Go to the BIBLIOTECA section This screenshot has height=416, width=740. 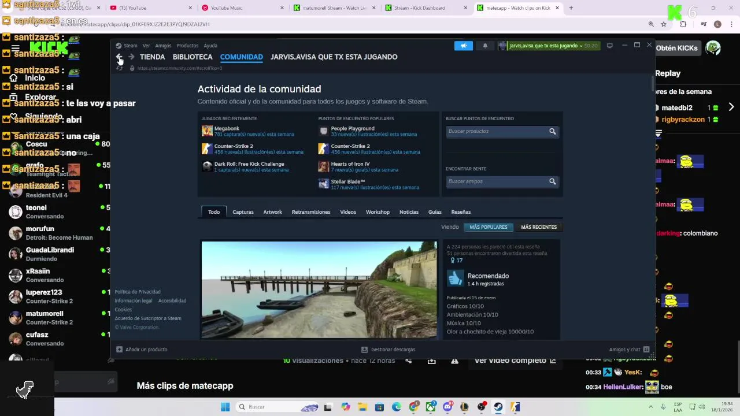point(193,57)
